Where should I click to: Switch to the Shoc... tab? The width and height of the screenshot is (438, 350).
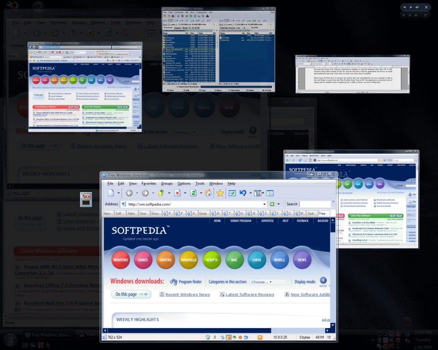(x=155, y=213)
